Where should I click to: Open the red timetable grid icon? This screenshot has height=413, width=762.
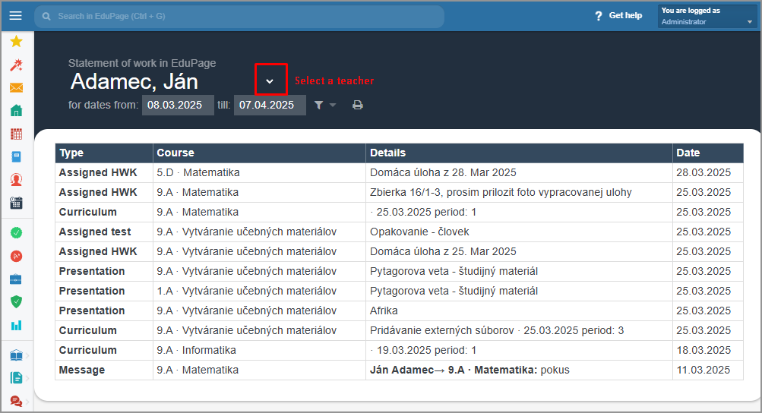coord(16,134)
